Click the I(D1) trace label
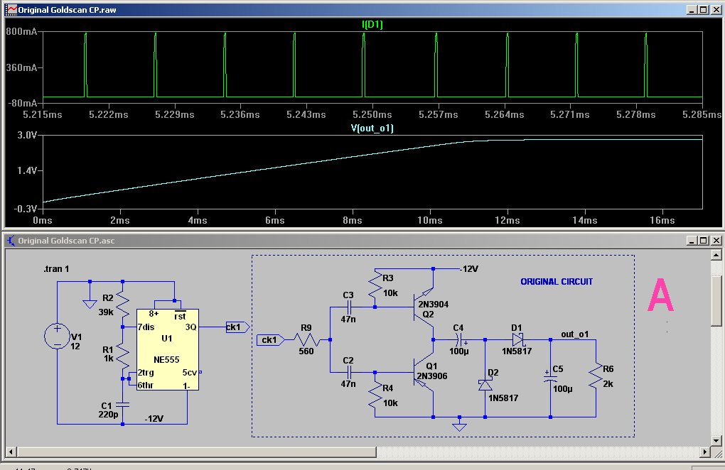The width and height of the screenshot is (725, 470). [x=372, y=25]
